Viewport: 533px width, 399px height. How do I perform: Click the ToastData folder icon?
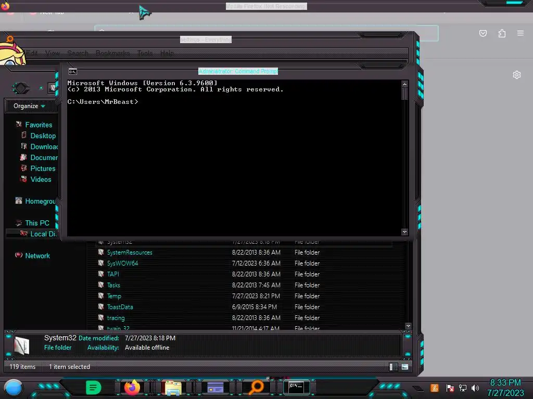click(x=101, y=307)
